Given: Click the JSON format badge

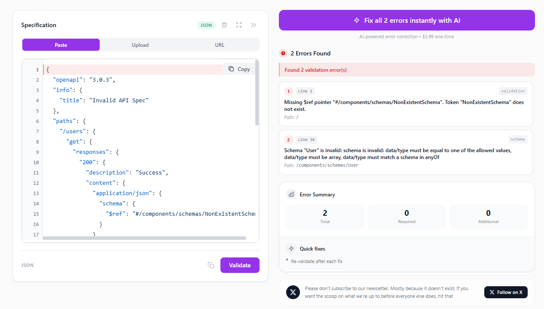Looking at the screenshot, I should click(x=206, y=25).
